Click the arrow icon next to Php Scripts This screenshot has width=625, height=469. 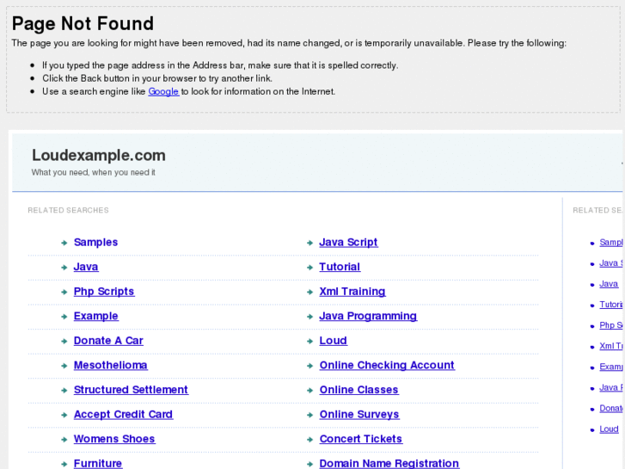click(x=64, y=293)
